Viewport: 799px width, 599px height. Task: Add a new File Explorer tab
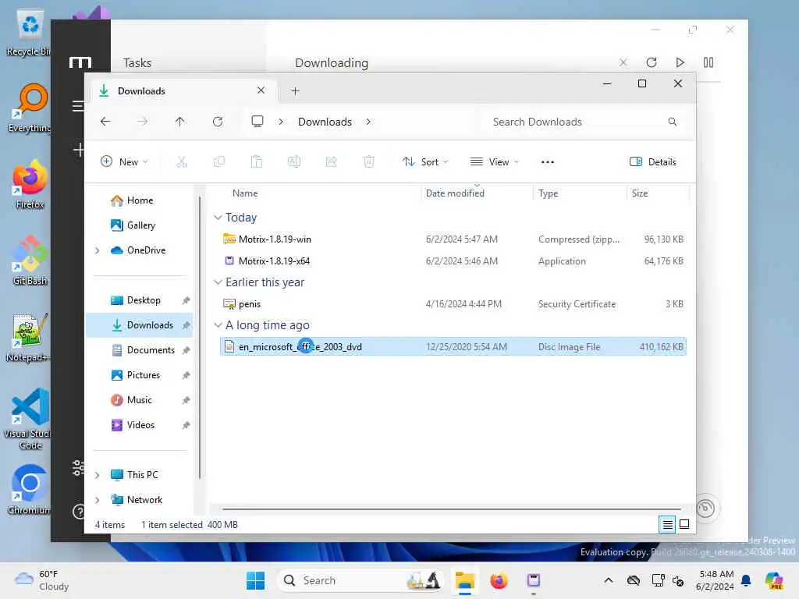pos(295,91)
